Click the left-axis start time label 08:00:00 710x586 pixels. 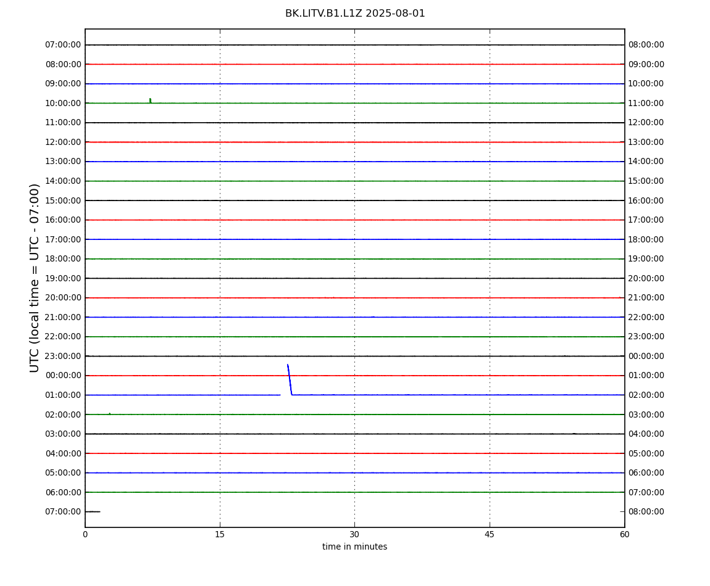64,64
